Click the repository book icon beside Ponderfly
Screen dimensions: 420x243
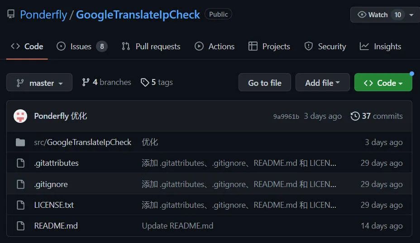click(11, 14)
